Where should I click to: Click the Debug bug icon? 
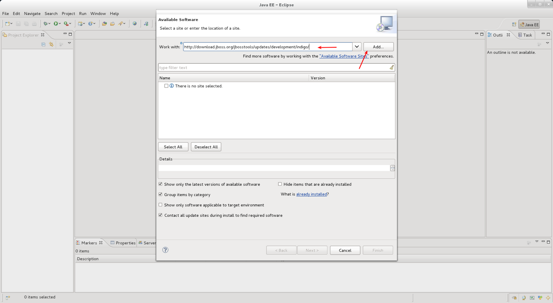click(45, 24)
